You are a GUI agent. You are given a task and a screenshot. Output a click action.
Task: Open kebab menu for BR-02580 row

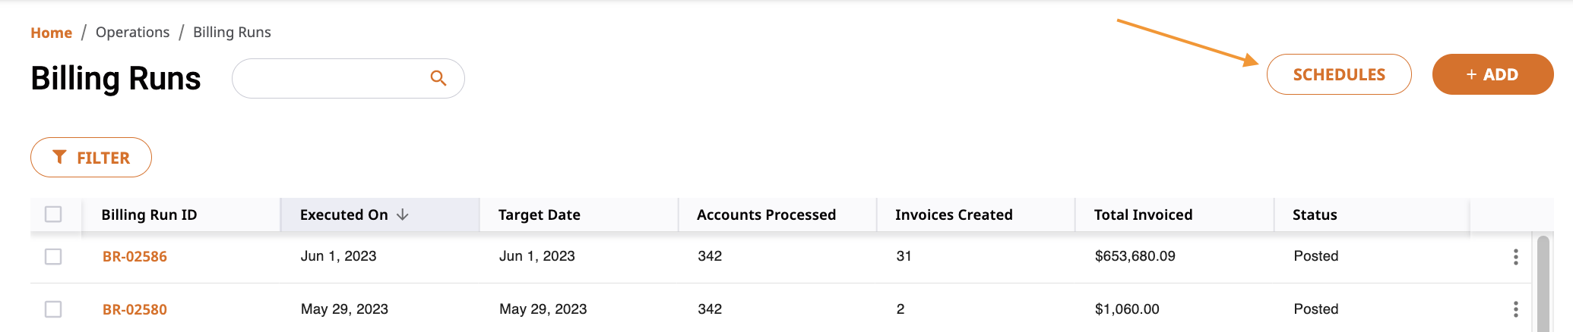1515,309
